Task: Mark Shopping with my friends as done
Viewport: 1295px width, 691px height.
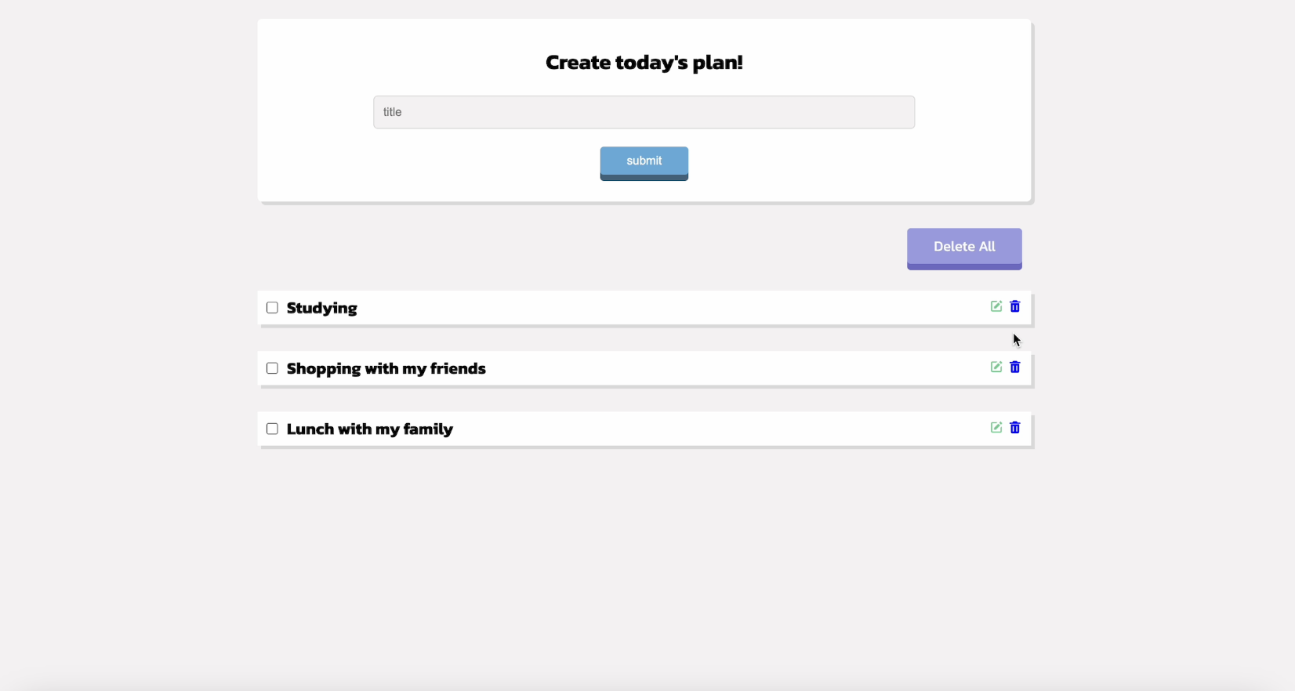Action: tap(272, 368)
